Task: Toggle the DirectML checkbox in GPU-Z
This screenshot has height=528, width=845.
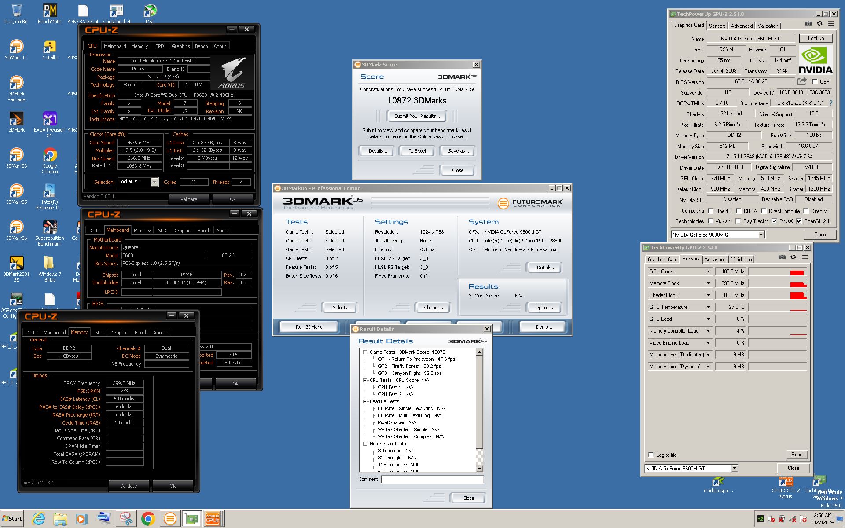Action: tap(806, 211)
